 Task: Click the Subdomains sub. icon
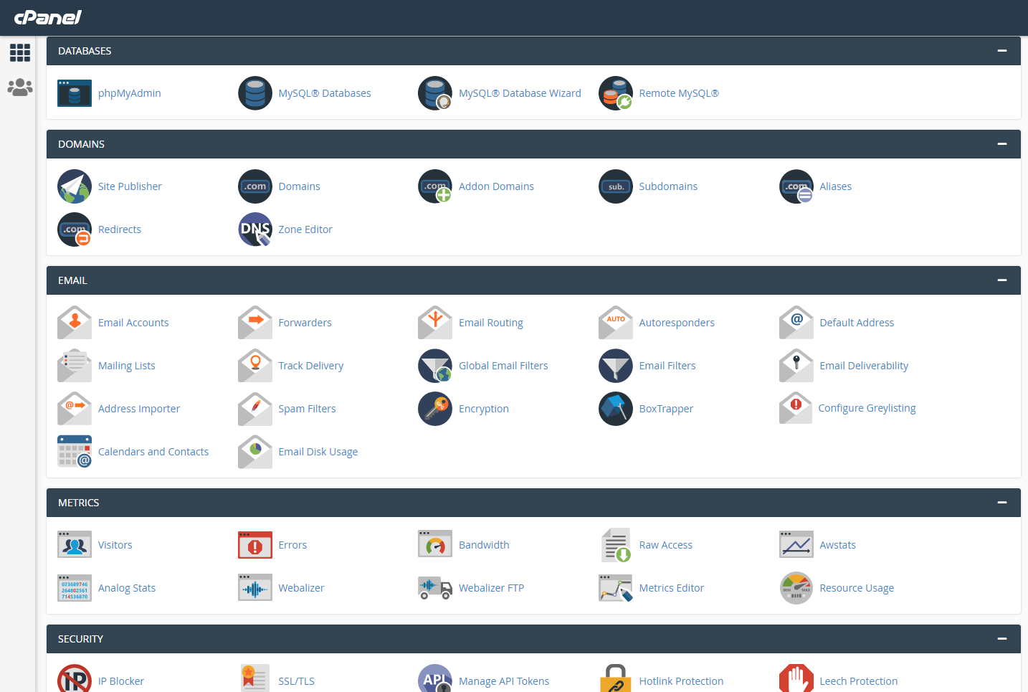616,186
